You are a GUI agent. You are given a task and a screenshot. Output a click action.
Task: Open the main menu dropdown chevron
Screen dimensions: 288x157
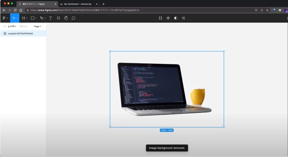tap(7, 18)
